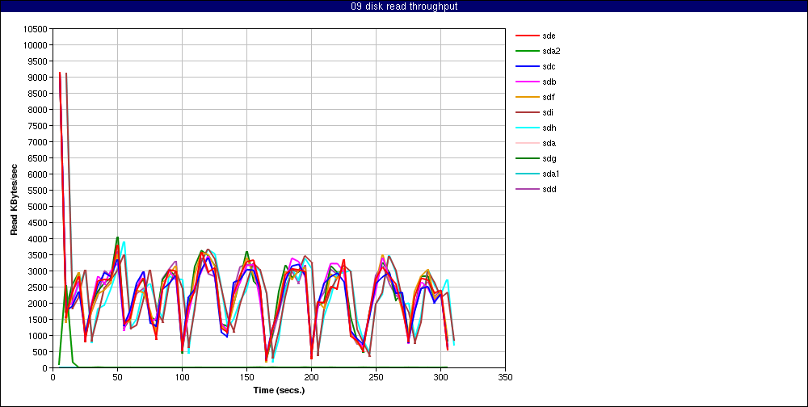Click the 'Time (secs.)' axis label
The width and height of the screenshot is (808, 407).
pos(279,390)
